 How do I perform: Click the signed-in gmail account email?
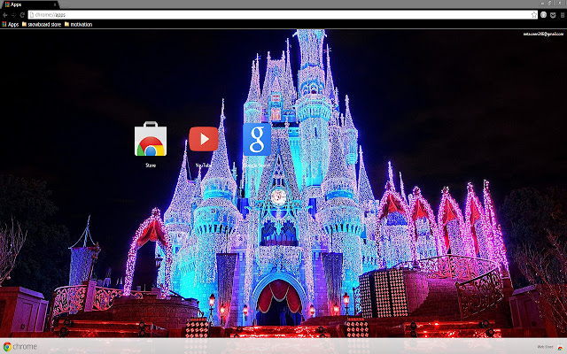point(543,34)
